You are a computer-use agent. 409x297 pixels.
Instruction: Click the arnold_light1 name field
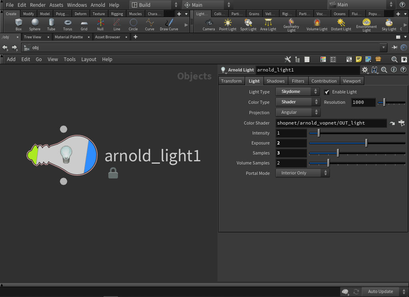tap(307, 70)
